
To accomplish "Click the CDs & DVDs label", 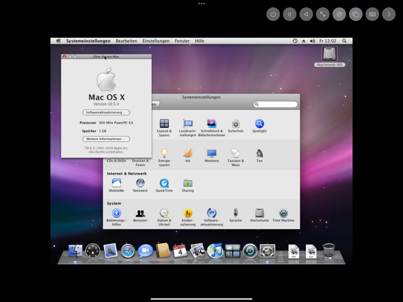I will tap(116, 161).
